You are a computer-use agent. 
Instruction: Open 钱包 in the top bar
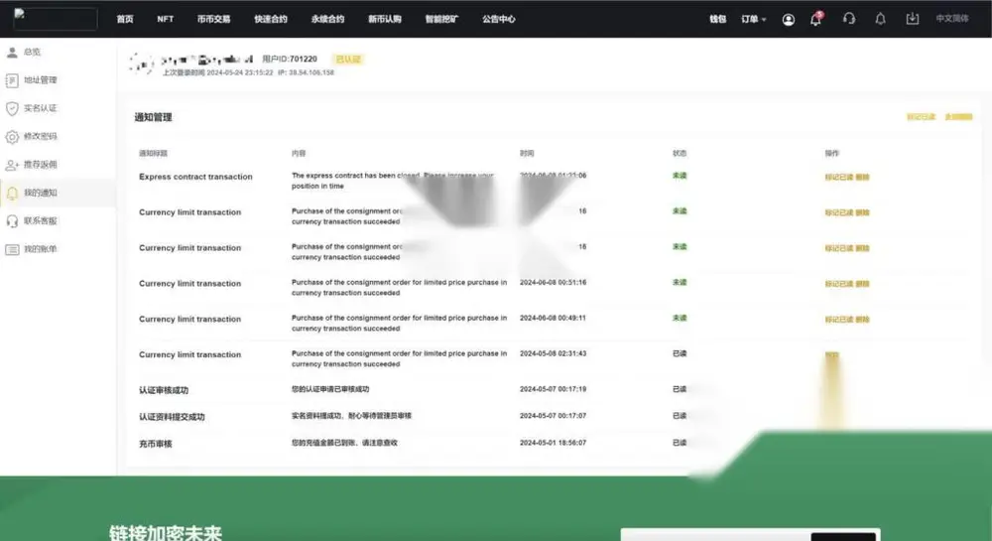717,19
